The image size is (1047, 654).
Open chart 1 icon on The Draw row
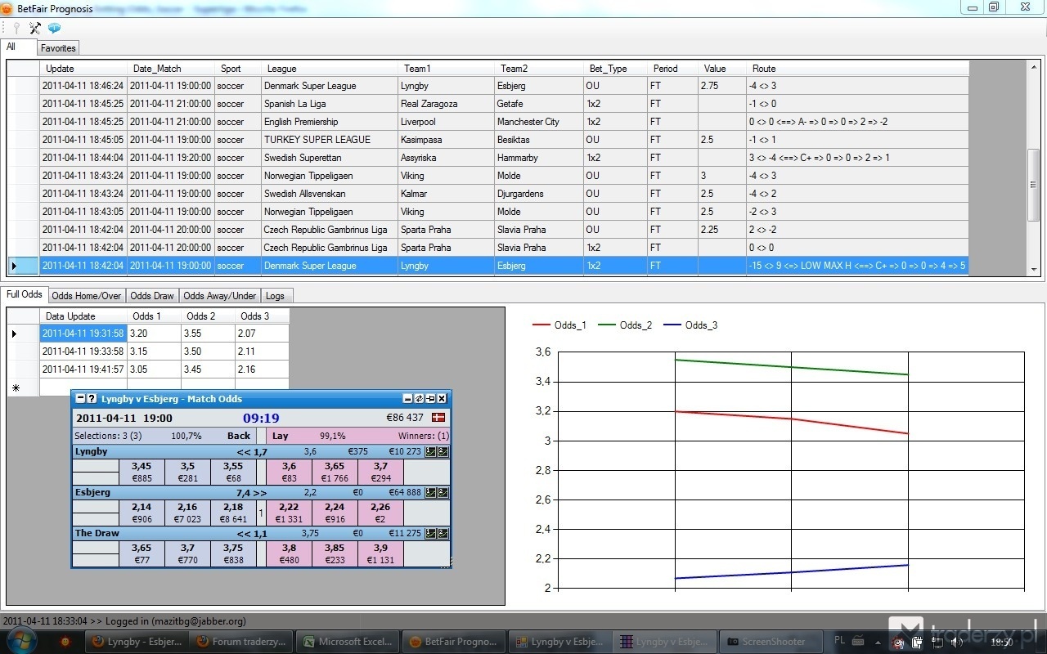coord(431,533)
